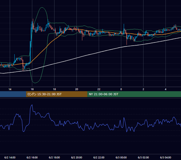The width and height of the screenshot is (181, 160).
Task: Click hour label 2 on price chart axis
Action: (143, 89)
